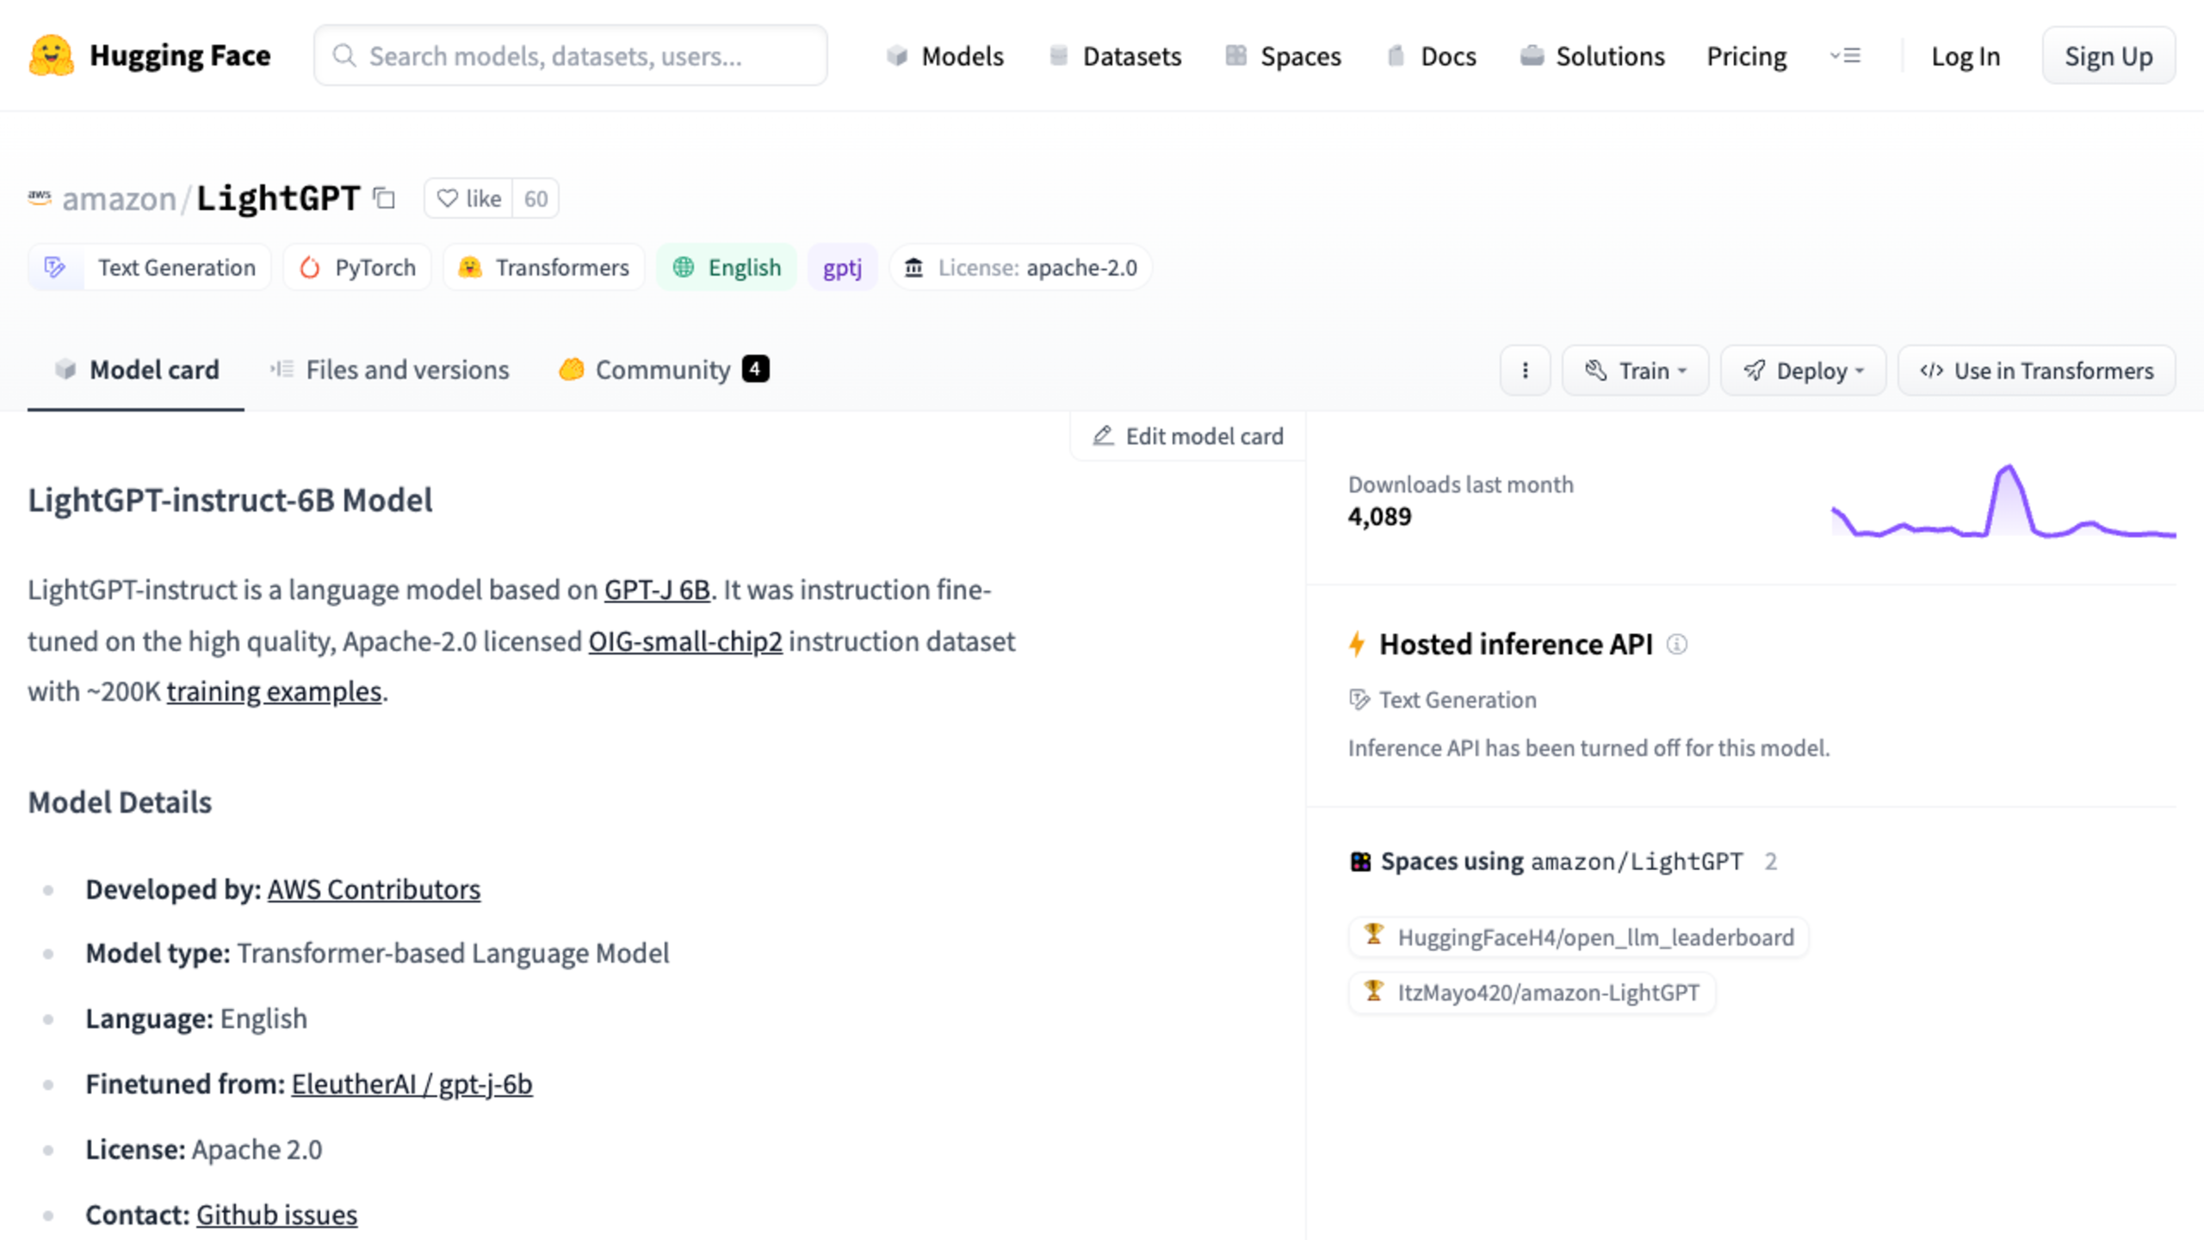The width and height of the screenshot is (2204, 1240).
Task: Copy model name with the copy icon
Action: pos(384,199)
